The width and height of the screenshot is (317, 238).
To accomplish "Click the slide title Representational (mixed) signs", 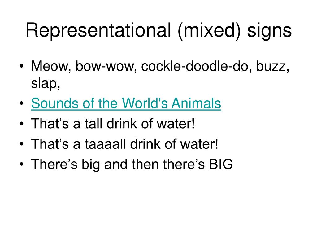I will (159, 31).
